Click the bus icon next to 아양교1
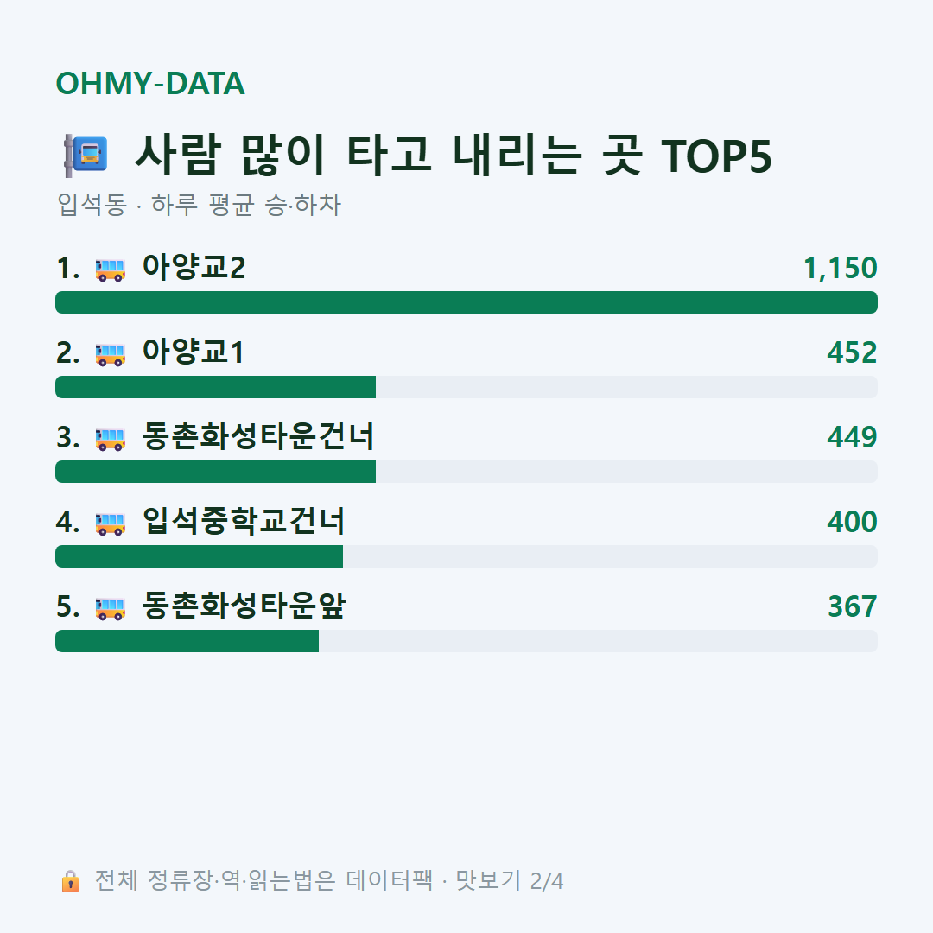Viewport: 933px width, 933px height. 110,354
